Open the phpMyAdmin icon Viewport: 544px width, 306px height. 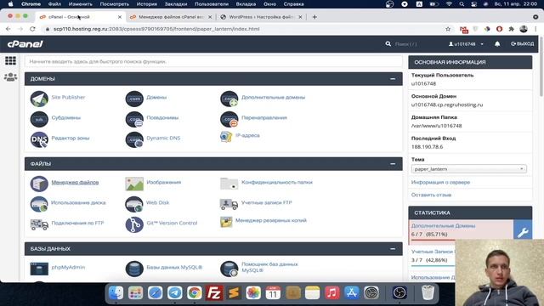(39, 269)
